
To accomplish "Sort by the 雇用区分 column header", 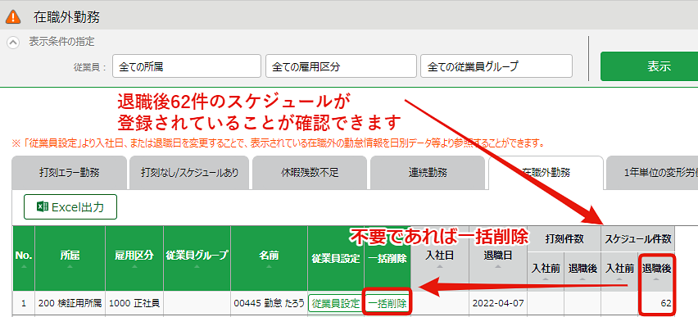I will click(134, 258).
